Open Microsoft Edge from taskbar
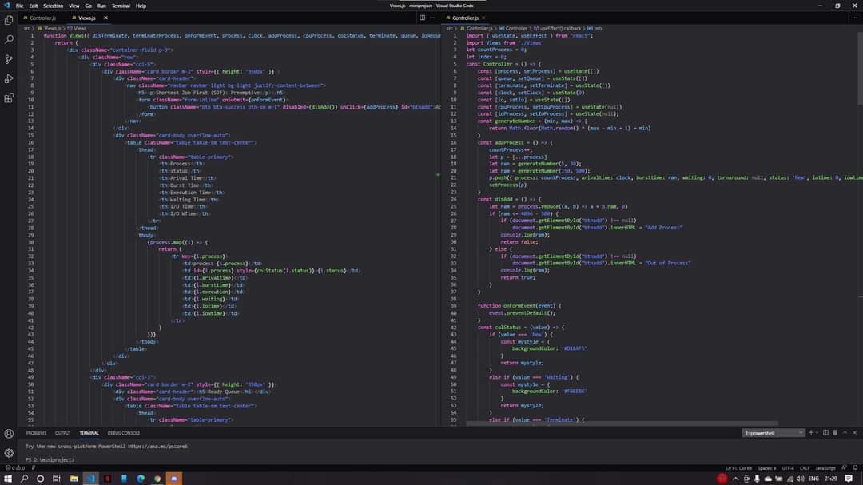The width and height of the screenshot is (863, 485). point(141,479)
